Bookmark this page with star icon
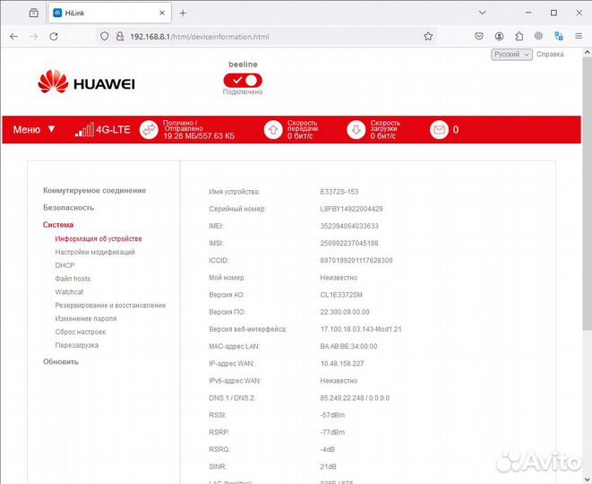This screenshot has height=484, width=592. point(428,36)
